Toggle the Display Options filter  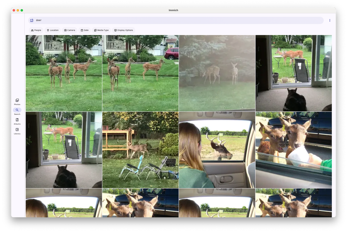click(x=124, y=30)
